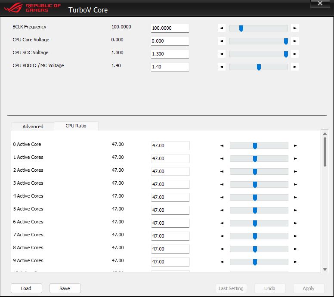Focus the 8 Active Cores ratio field
The image size is (334, 297).
click(x=170, y=249)
